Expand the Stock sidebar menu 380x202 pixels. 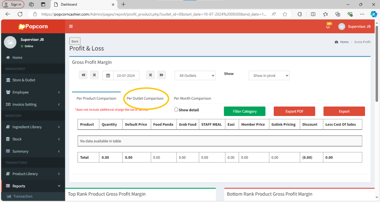(33, 139)
